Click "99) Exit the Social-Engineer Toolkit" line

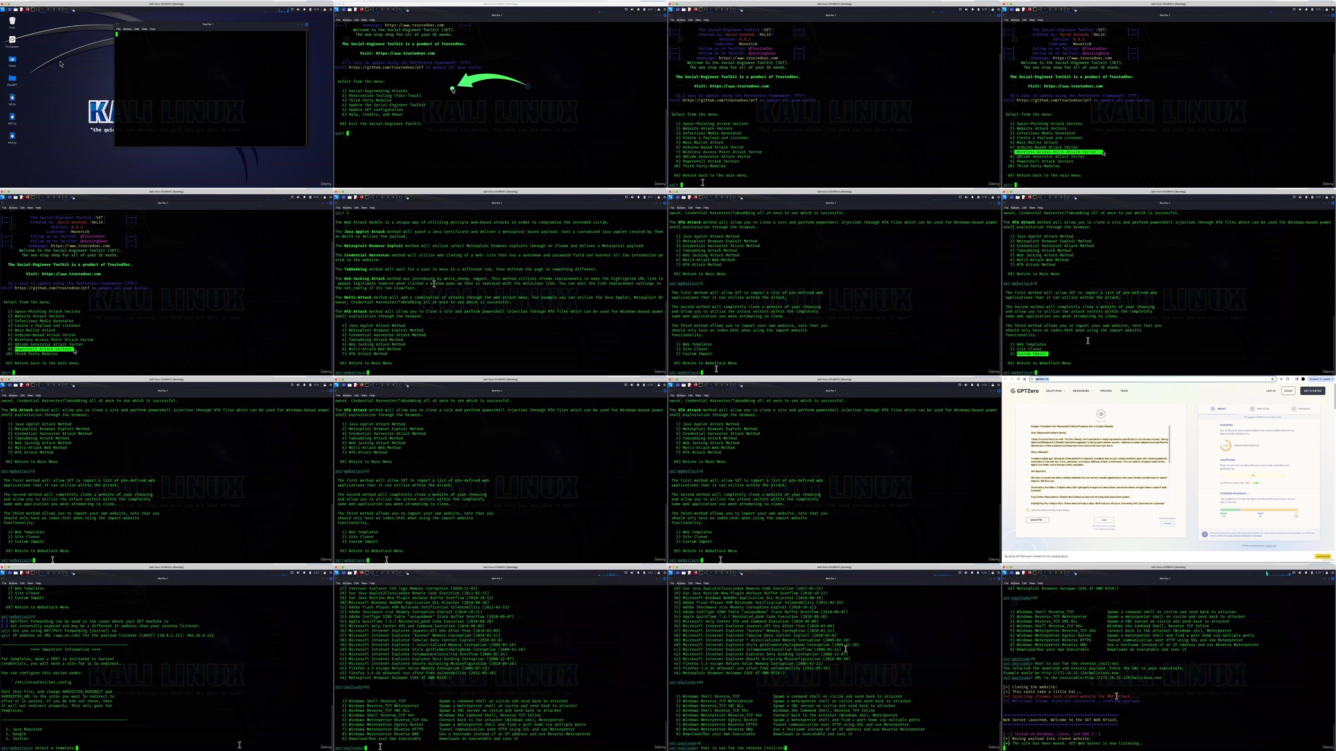[380, 124]
